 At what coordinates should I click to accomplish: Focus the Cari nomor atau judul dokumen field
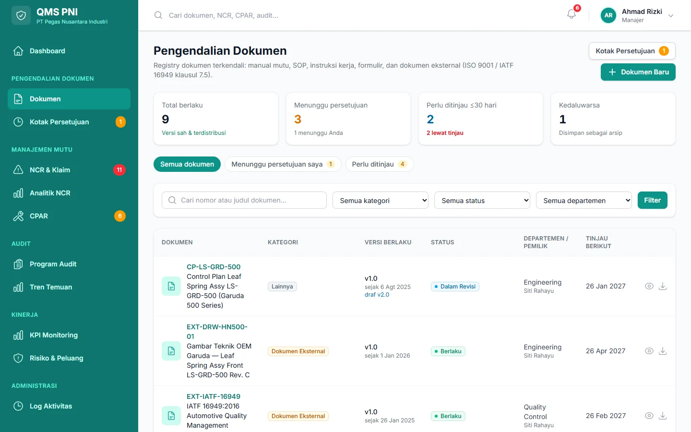244,200
